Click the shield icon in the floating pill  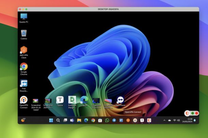point(187,113)
